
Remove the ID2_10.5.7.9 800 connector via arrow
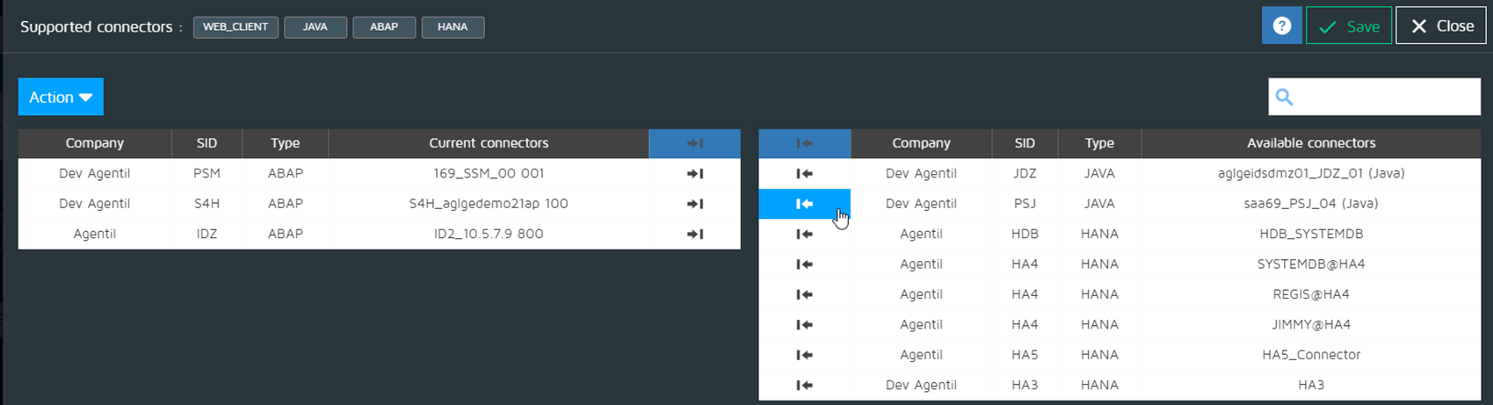coord(694,235)
